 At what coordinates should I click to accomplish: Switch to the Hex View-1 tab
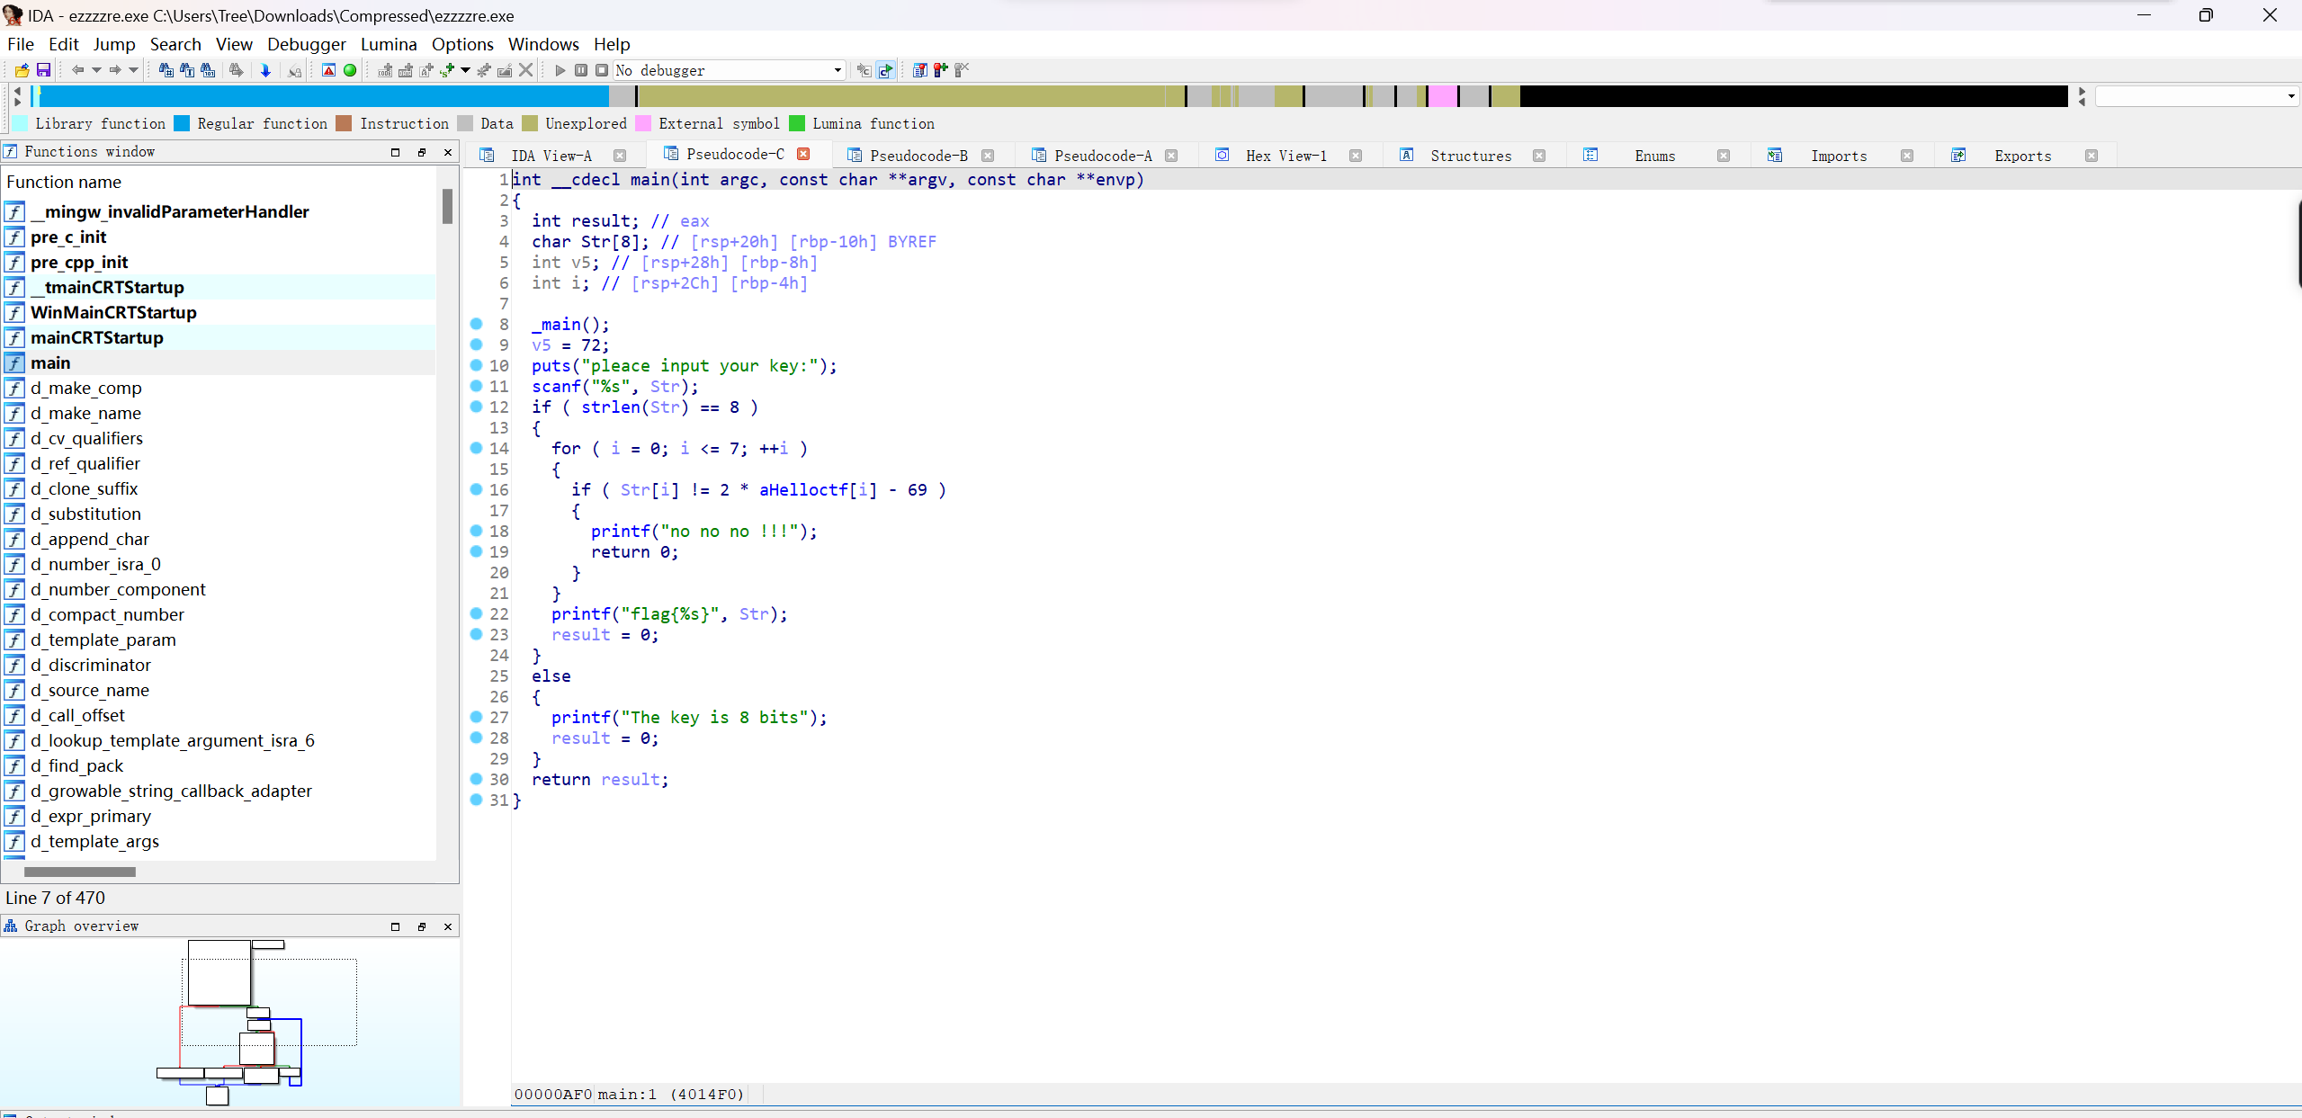point(1285,156)
